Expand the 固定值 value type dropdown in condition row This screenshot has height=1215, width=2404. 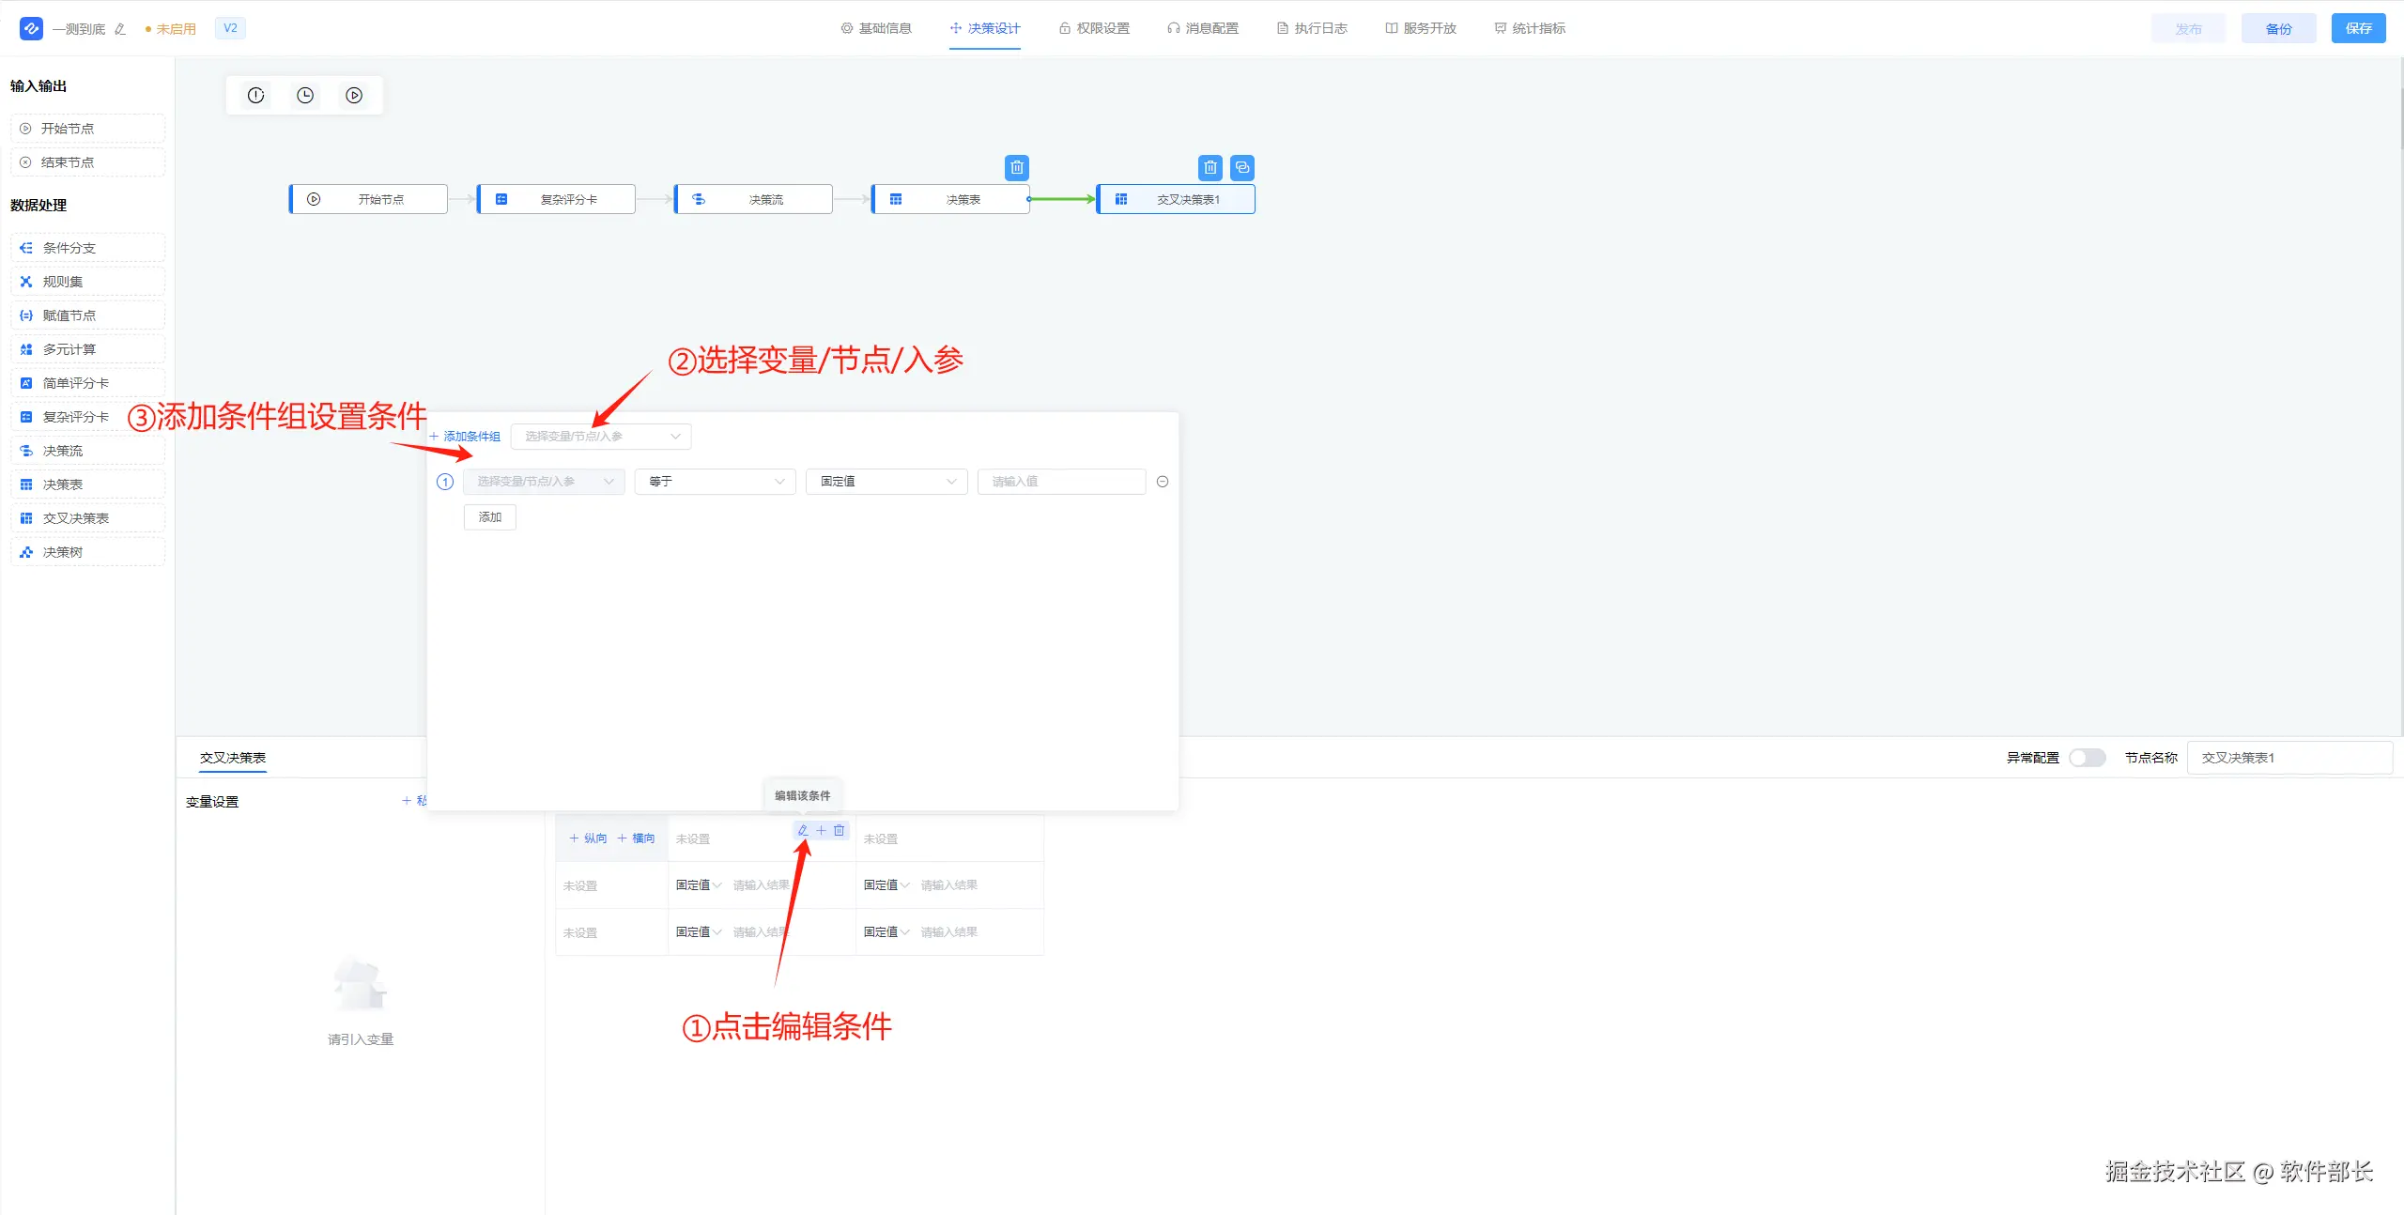point(886,482)
